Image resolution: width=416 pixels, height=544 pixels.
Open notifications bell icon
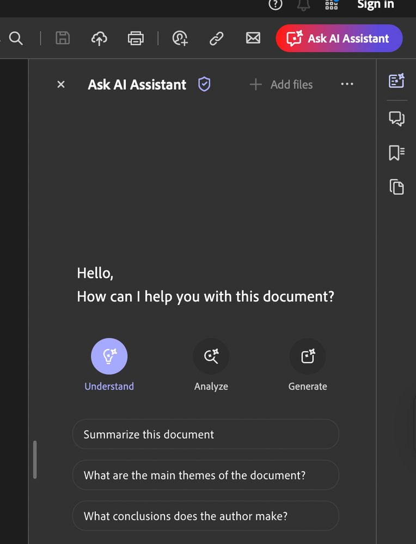point(303,5)
